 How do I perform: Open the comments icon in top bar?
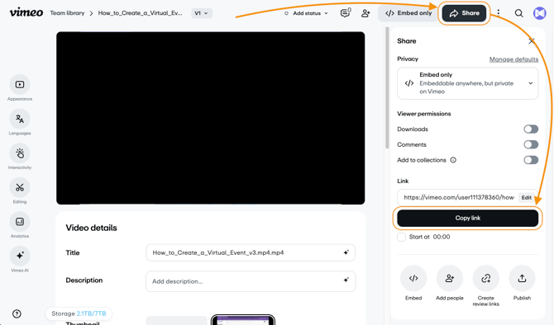click(345, 13)
